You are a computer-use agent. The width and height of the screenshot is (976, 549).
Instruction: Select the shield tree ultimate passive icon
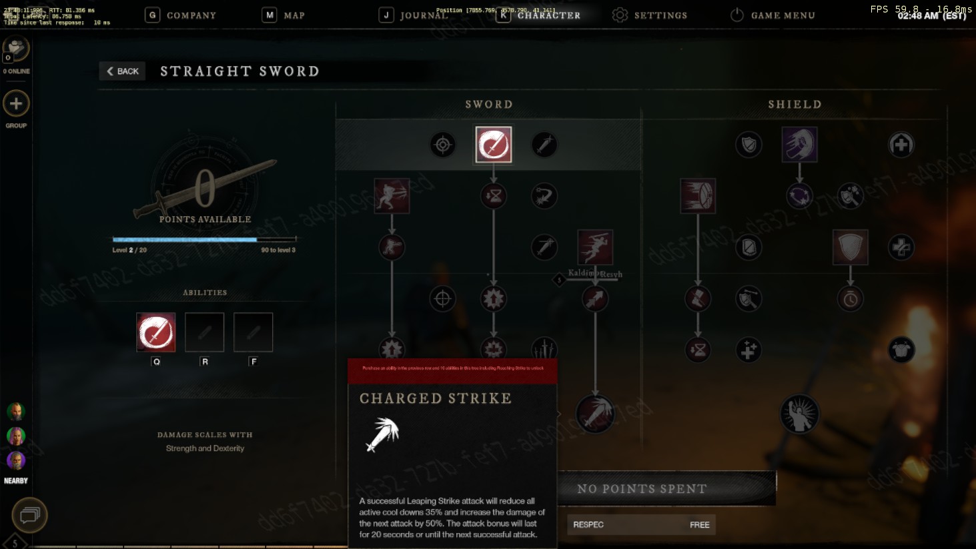pos(799,414)
